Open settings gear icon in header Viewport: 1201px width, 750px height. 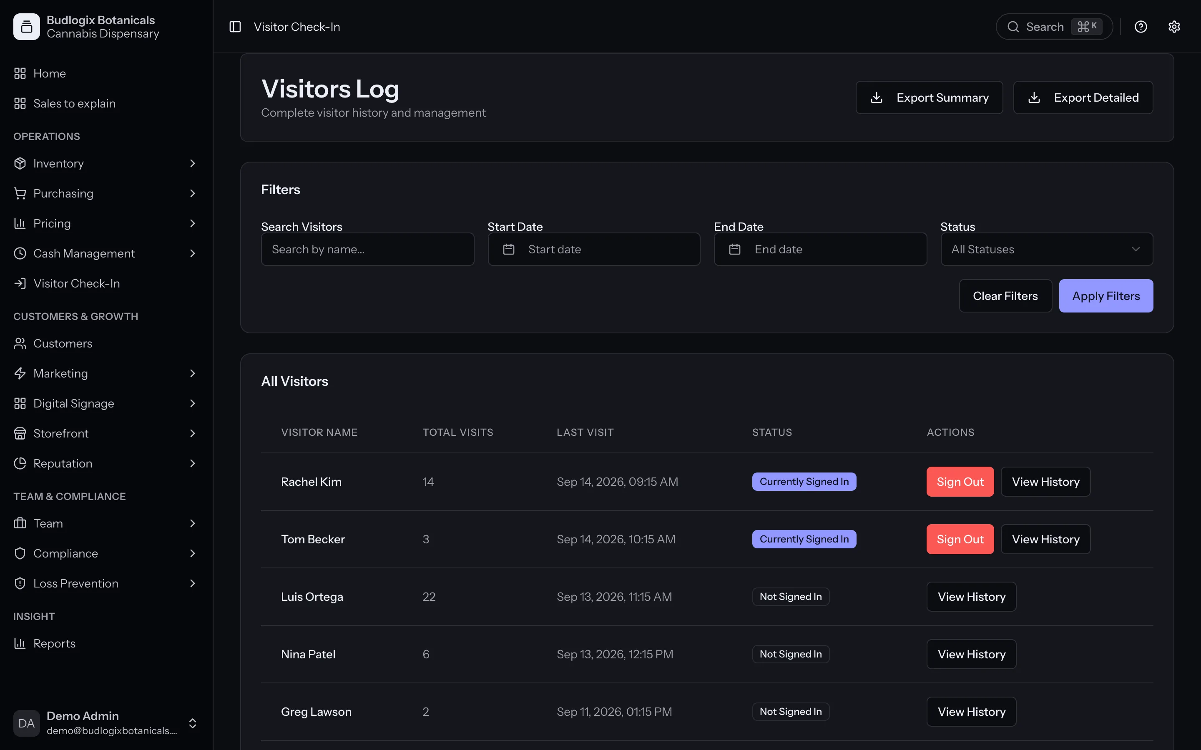pos(1174,27)
